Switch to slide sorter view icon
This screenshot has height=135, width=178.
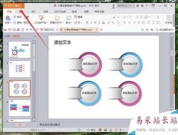[105, 130]
